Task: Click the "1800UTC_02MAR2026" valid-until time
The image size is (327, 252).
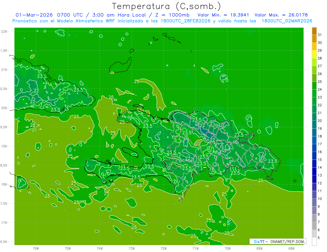Action: [287, 21]
